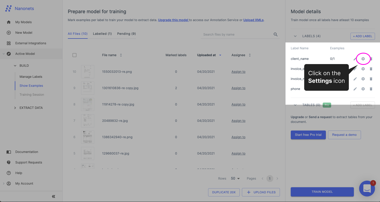Open Manage Labels in sidebar
Image resolution: width=380 pixels, height=202 pixels.
[31, 77]
